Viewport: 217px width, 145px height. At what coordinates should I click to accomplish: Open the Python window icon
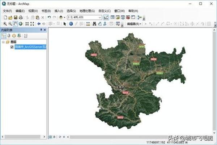(133, 17)
